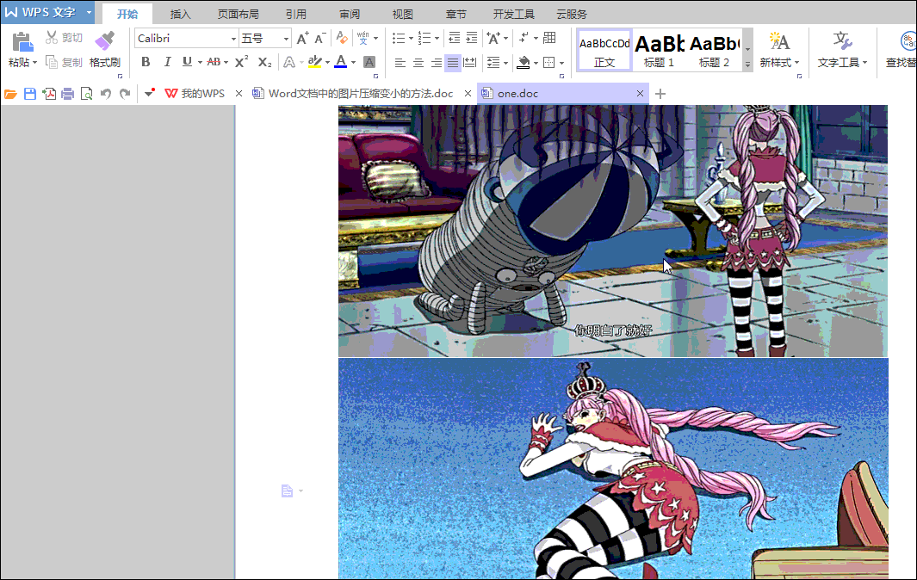Toggle justified alignment button
Viewport: 917px width, 580px height.
(453, 62)
